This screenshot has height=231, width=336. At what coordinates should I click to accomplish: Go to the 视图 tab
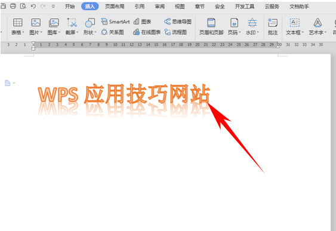tap(180, 7)
